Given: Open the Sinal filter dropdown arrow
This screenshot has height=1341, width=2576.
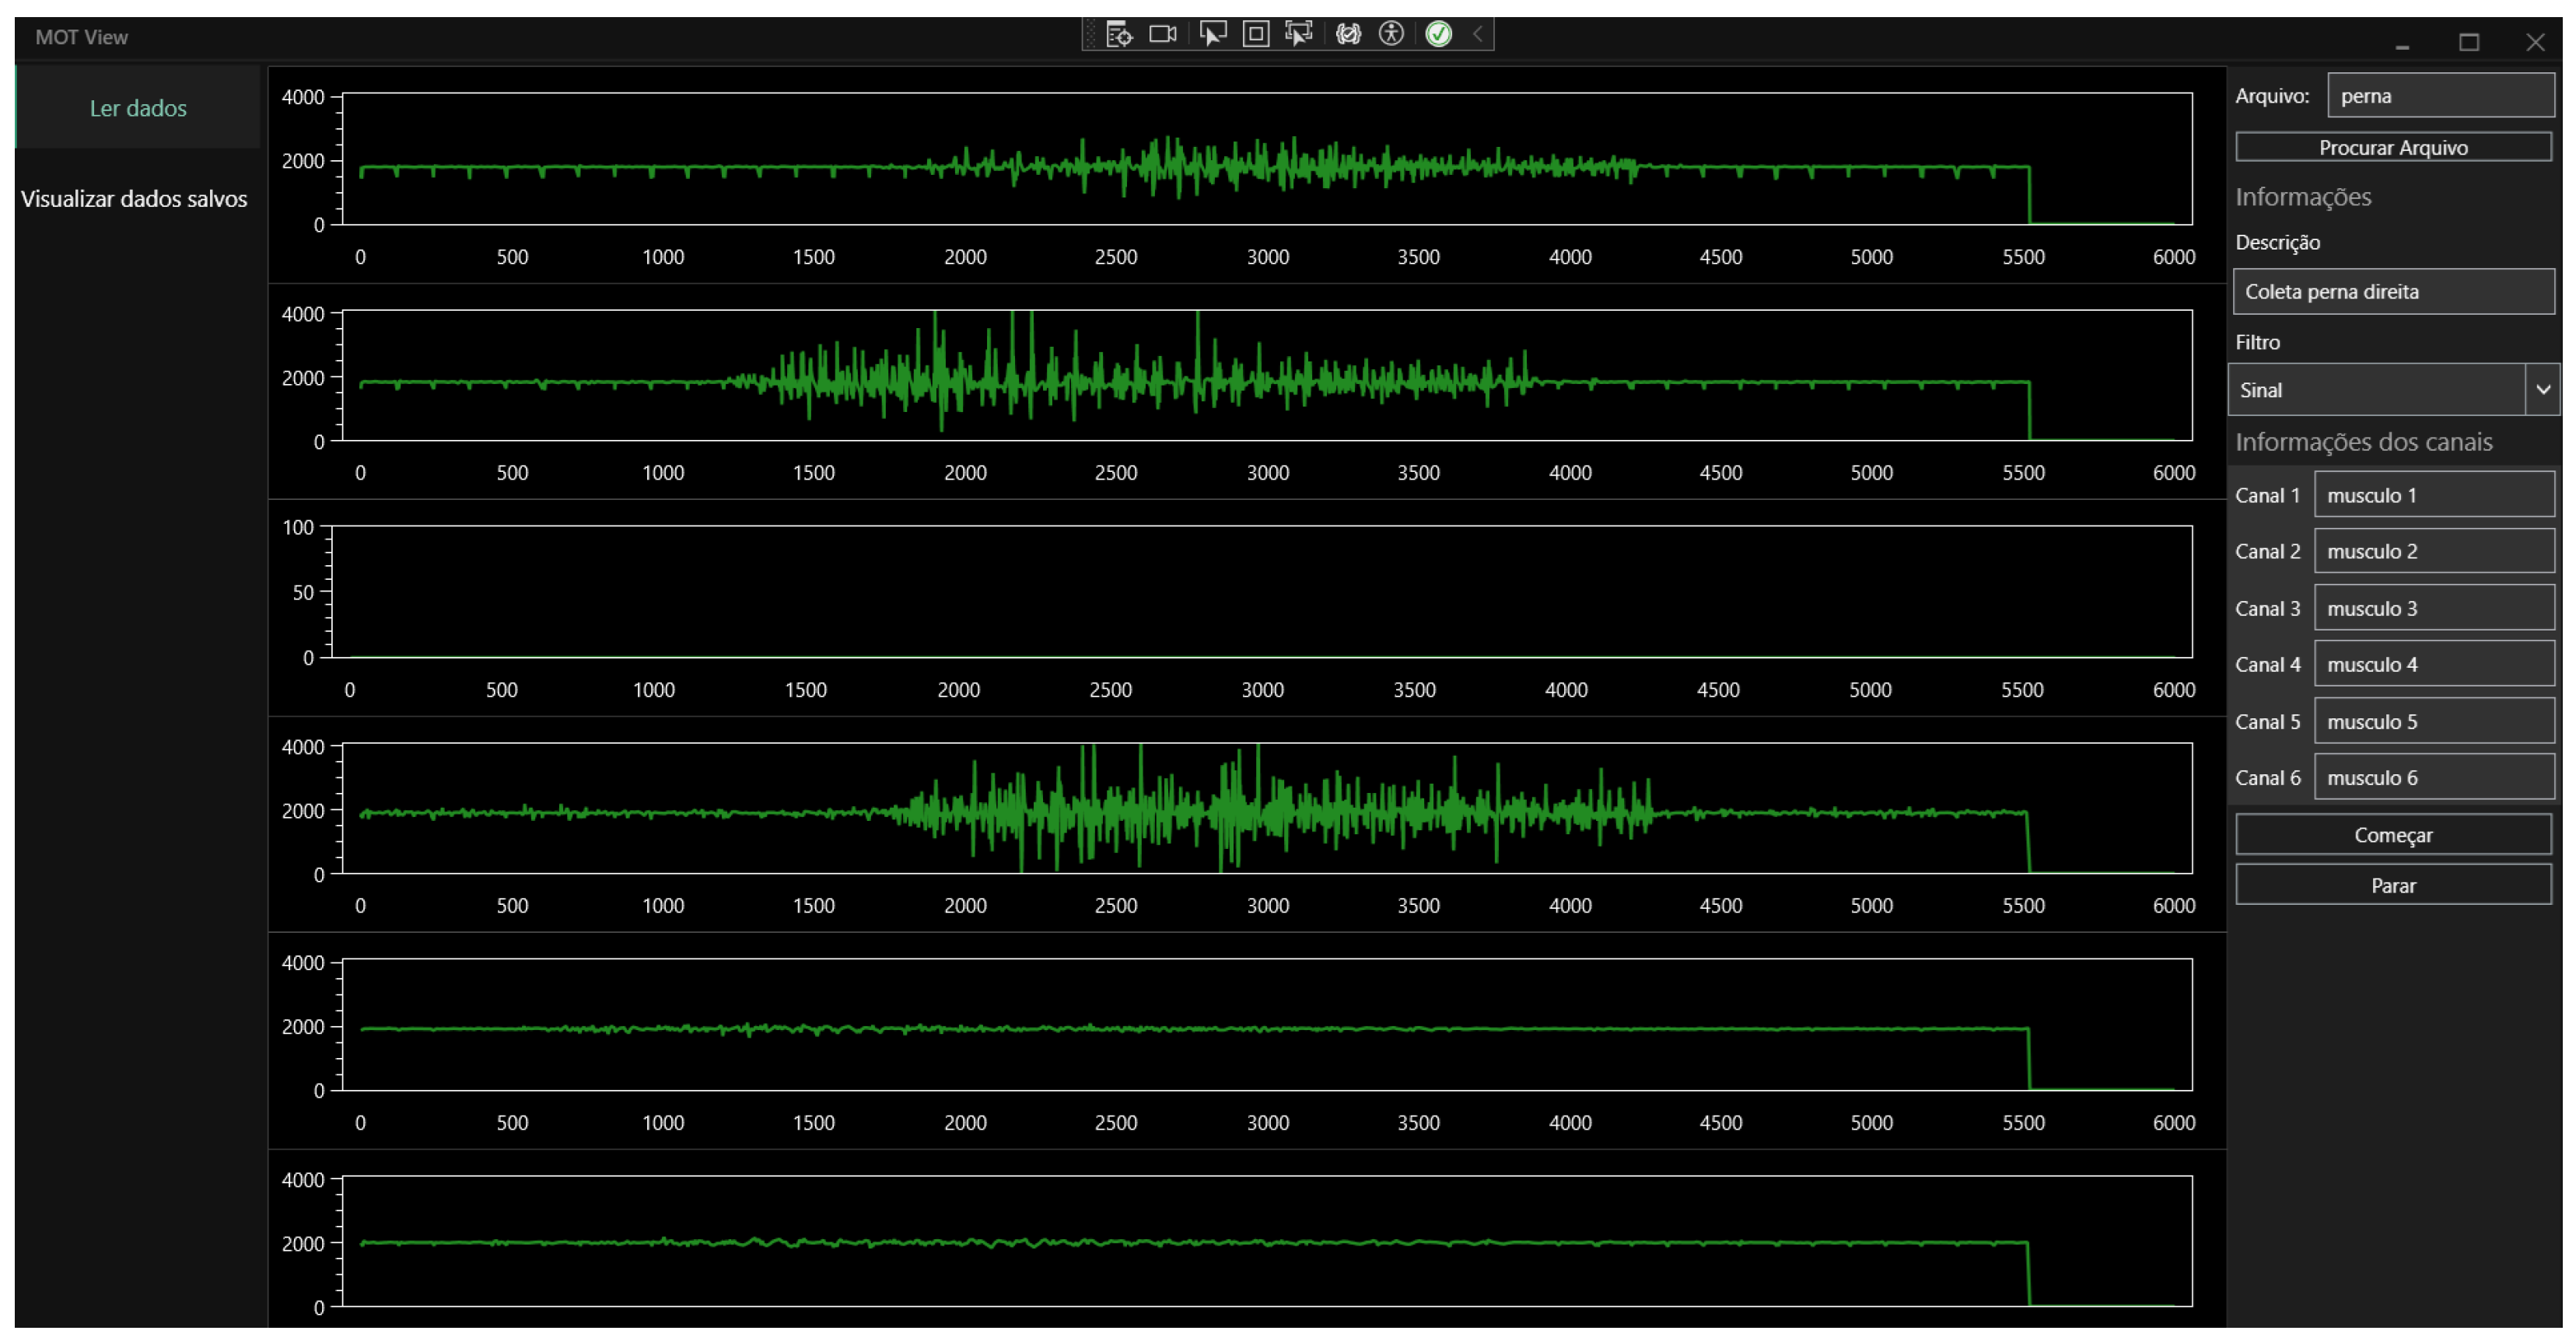Looking at the screenshot, I should [2542, 389].
